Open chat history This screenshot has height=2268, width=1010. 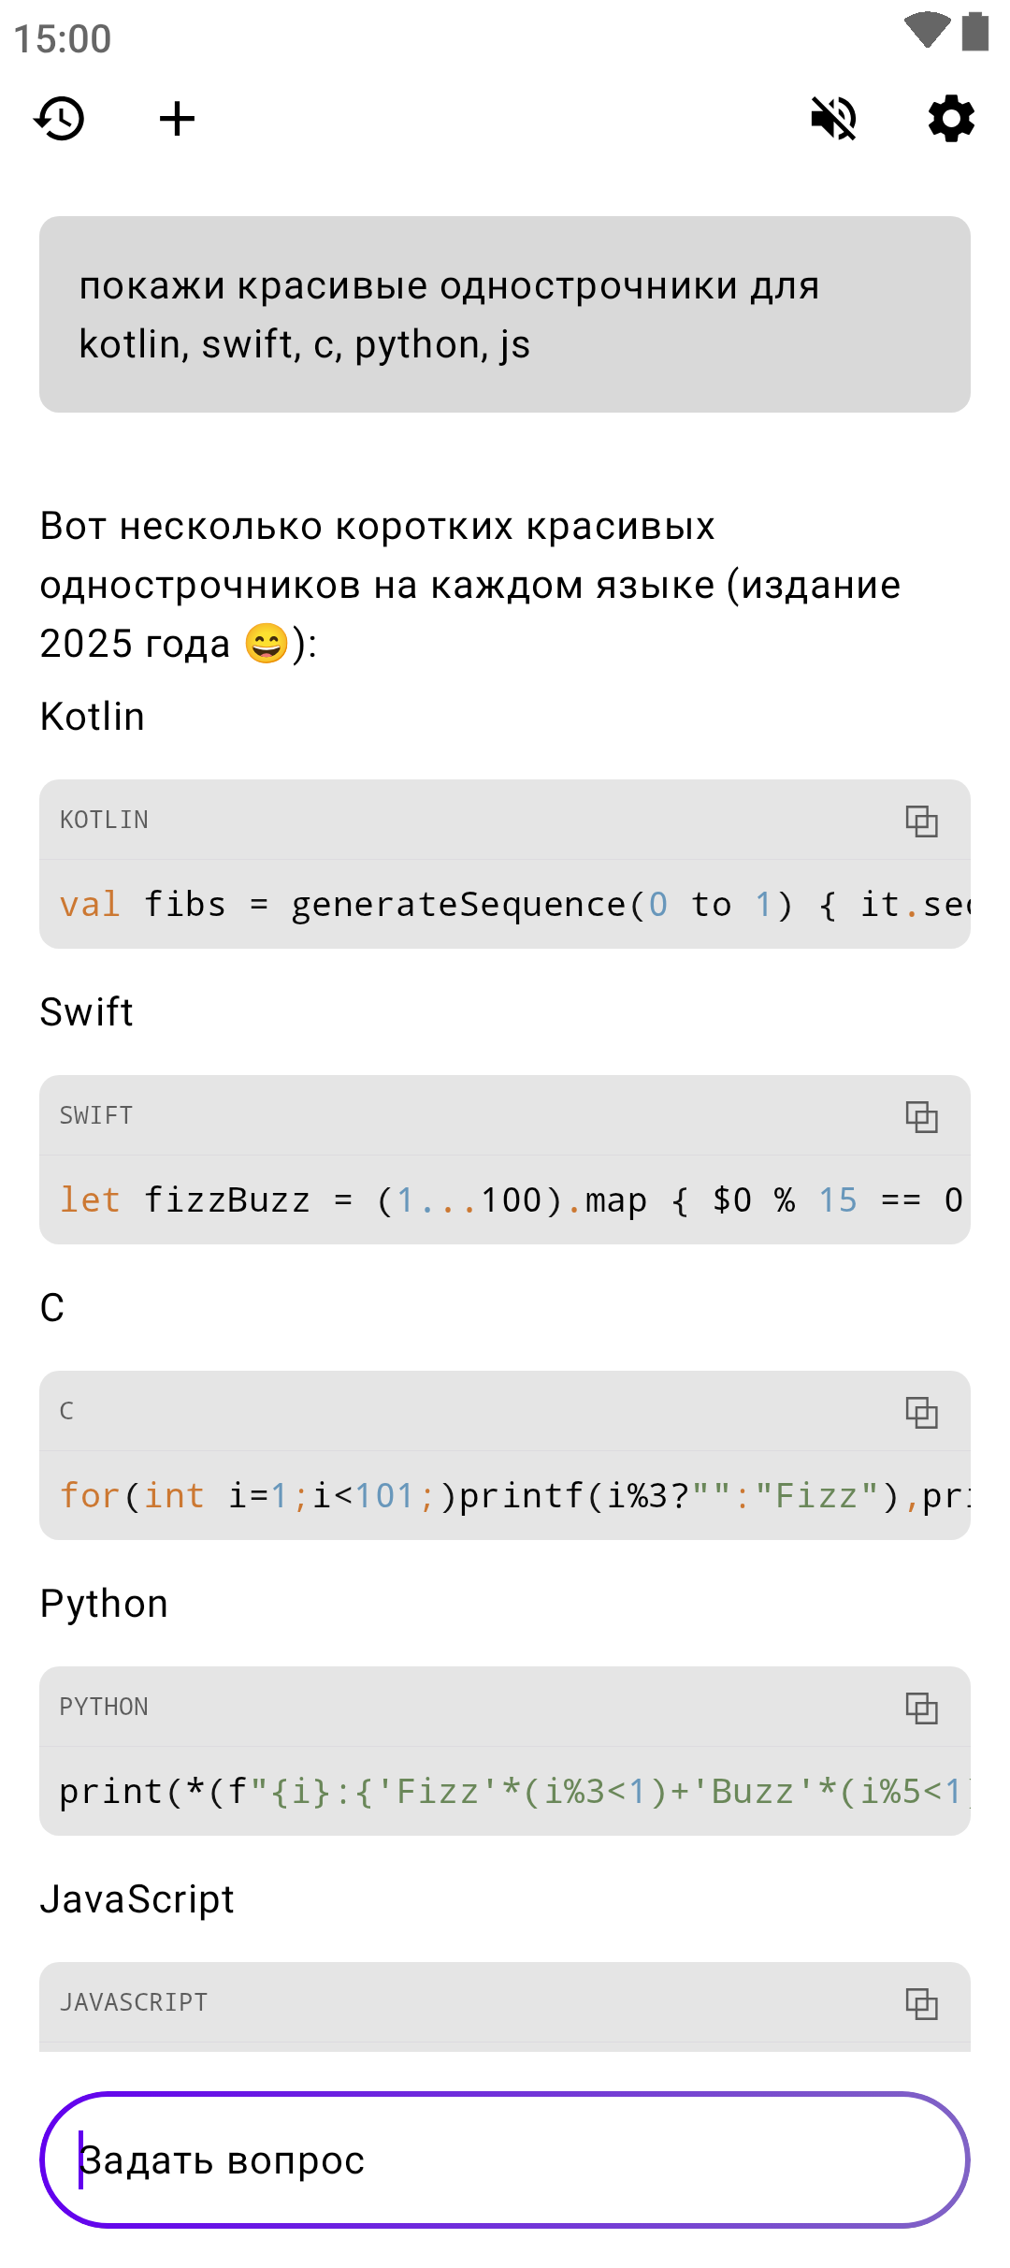(60, 119)
